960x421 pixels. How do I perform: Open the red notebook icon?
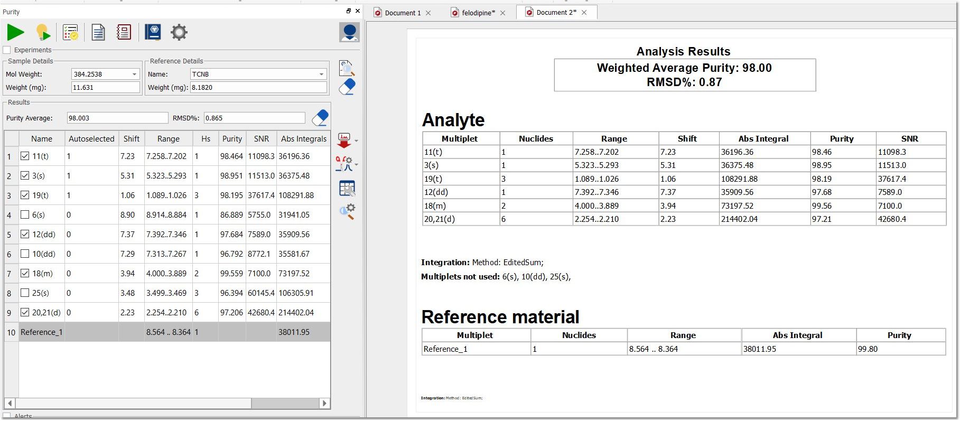point(124,33)
